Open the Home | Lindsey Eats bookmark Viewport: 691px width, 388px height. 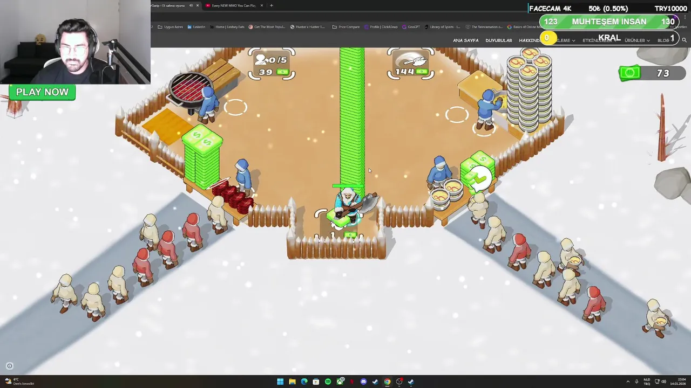pos(227,27)
